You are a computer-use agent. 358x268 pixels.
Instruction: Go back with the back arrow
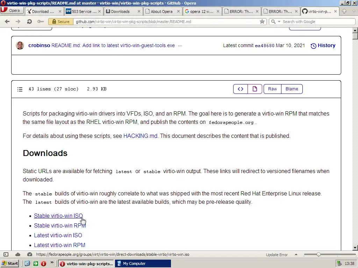click(x=7, y=22)
